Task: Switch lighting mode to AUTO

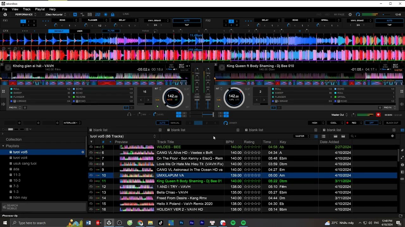Action: click(x=162, y=123)
